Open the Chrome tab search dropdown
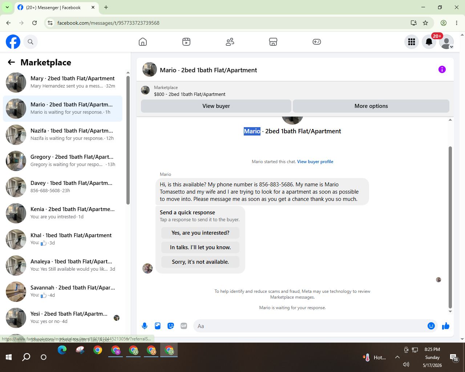The image size is (465, 372). tap(7, 7)
